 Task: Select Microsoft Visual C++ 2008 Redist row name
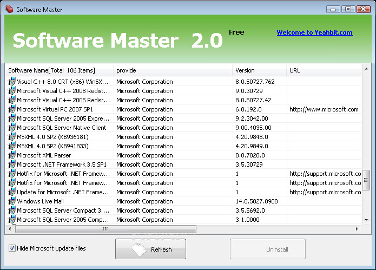(x=63, y=91)
